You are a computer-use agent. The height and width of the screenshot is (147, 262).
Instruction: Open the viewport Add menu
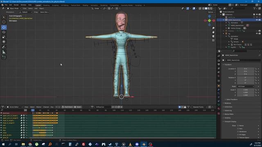point(36,8)
